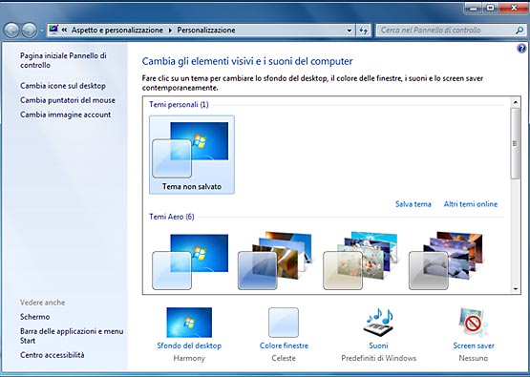Click in the Cerca nel Pannello di controllo field
530x377 pixels.
click(x=446, y=31)
